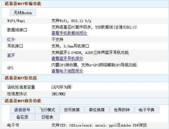This screenshot has height=129, width=169.
Task: Open the 查看电子地图报价 link
Action: click(67, 71)
